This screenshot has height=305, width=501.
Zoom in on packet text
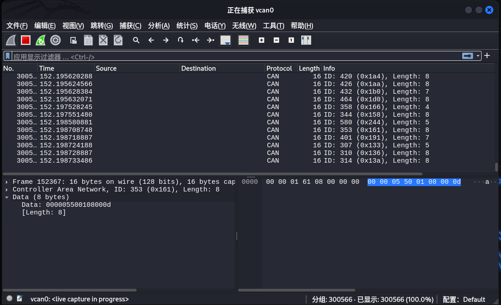tap(262, 40)
